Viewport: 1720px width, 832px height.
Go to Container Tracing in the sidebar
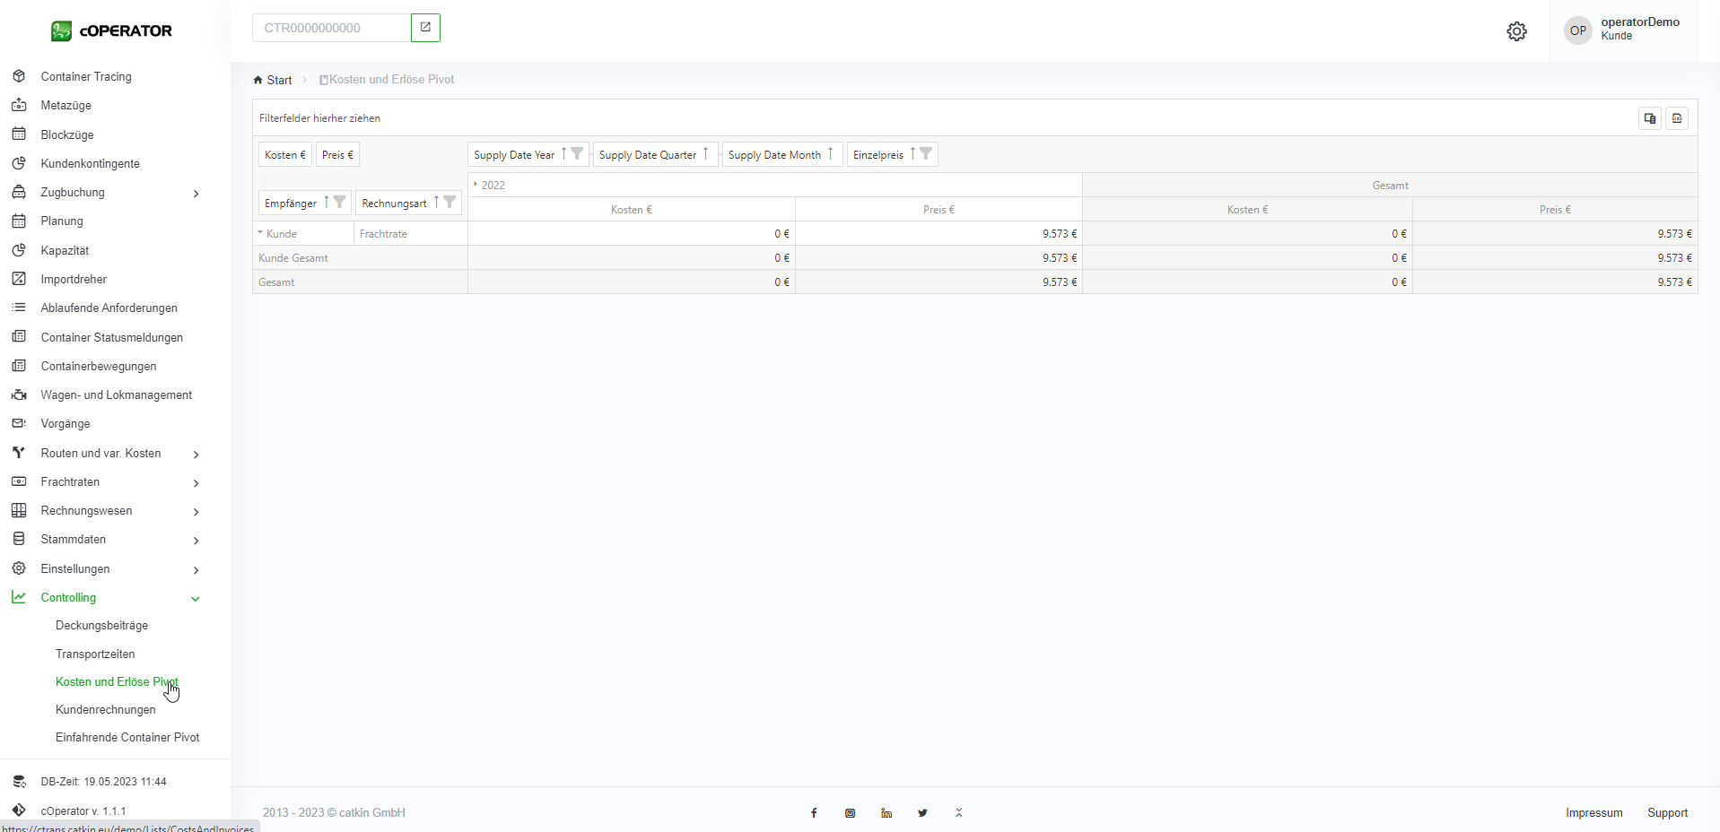(86, 76)
